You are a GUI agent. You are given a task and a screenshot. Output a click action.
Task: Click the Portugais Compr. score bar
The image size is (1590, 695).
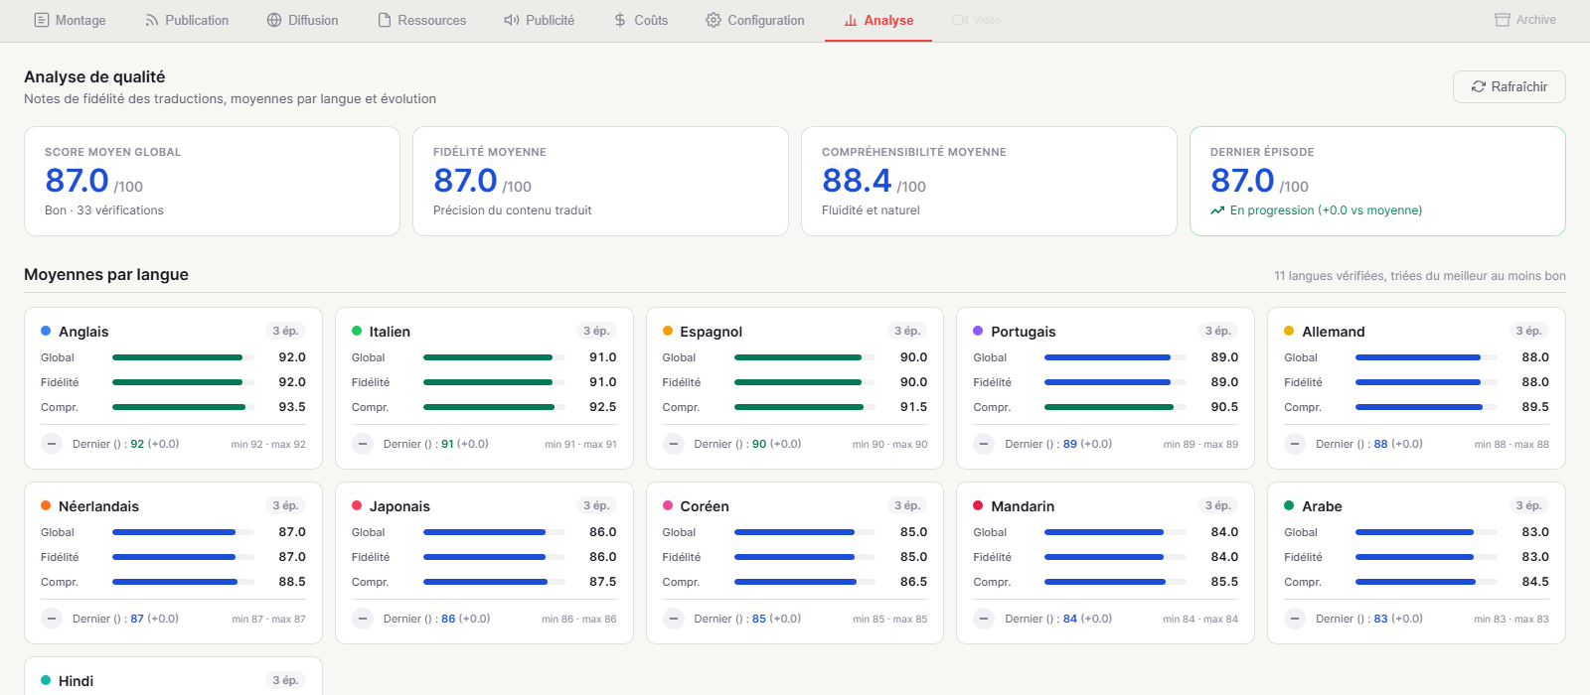coord(1115,407)
